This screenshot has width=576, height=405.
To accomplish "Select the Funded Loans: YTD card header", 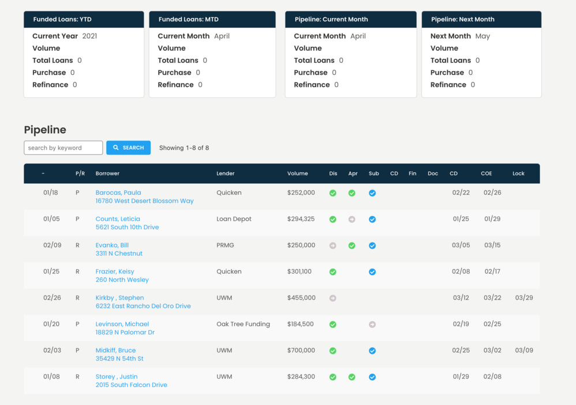I will 84,19.
